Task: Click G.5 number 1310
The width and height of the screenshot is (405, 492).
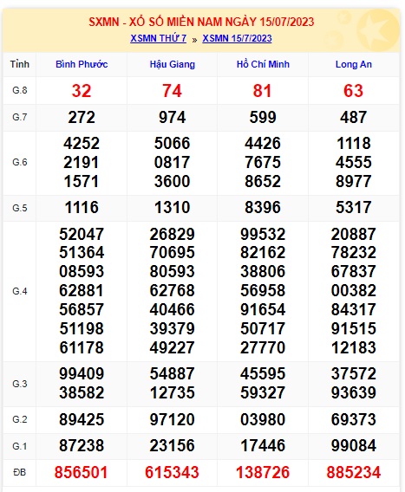Action: (x=173, y=208)
